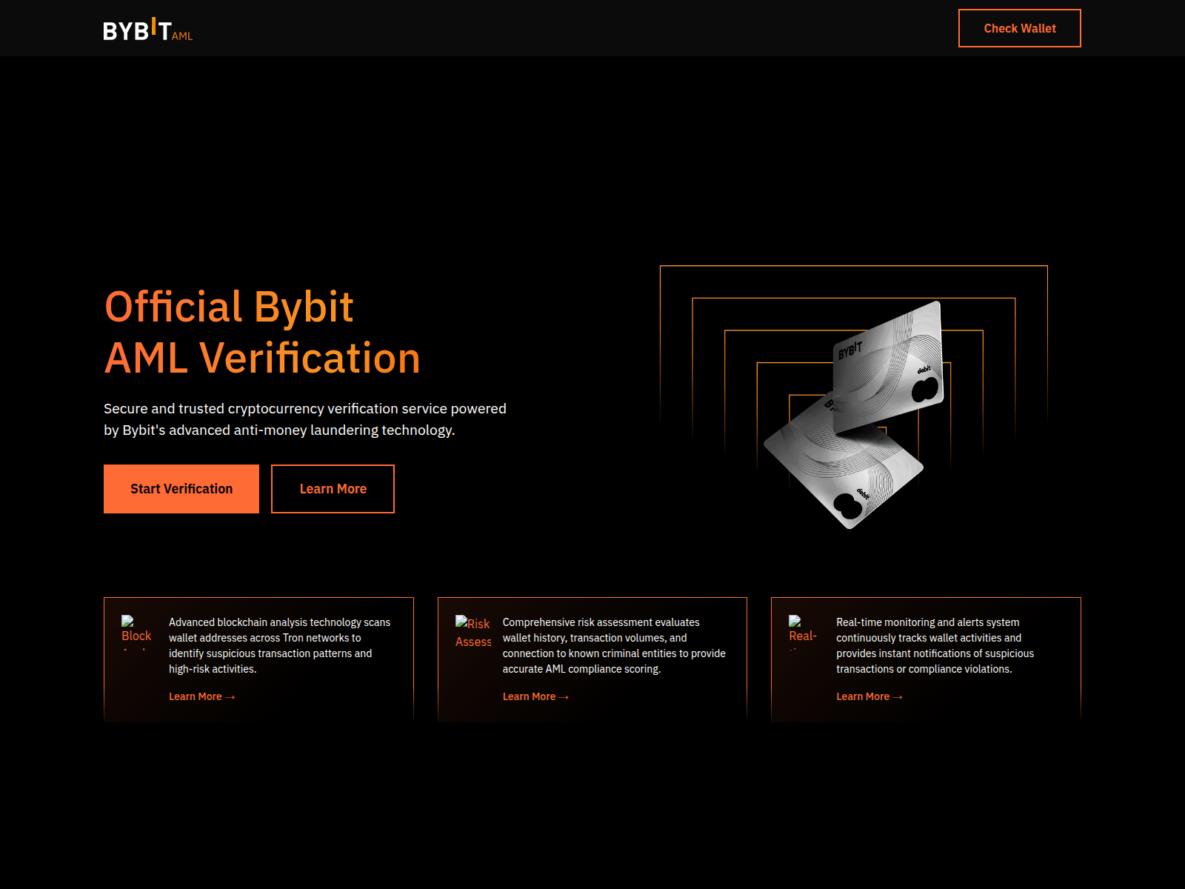This screenshot has width=1185, height=889.
Task: Select the real-time monitoring description card
Action: coord(926,659)
